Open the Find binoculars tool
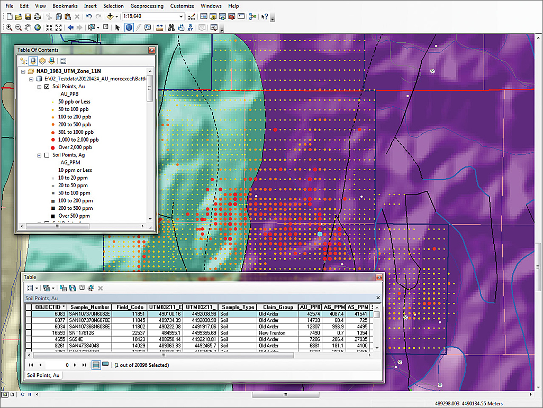543x408 pixels. 171,27
